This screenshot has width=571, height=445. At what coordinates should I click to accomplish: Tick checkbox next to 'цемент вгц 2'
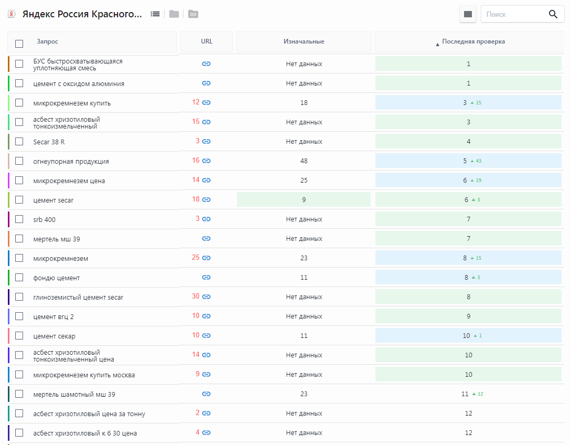point(19,316)
